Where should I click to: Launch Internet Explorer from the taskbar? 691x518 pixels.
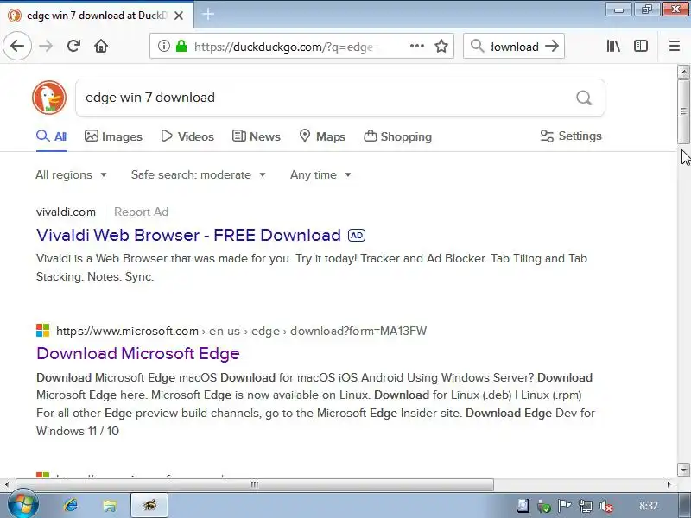click(x=71, y=505)
